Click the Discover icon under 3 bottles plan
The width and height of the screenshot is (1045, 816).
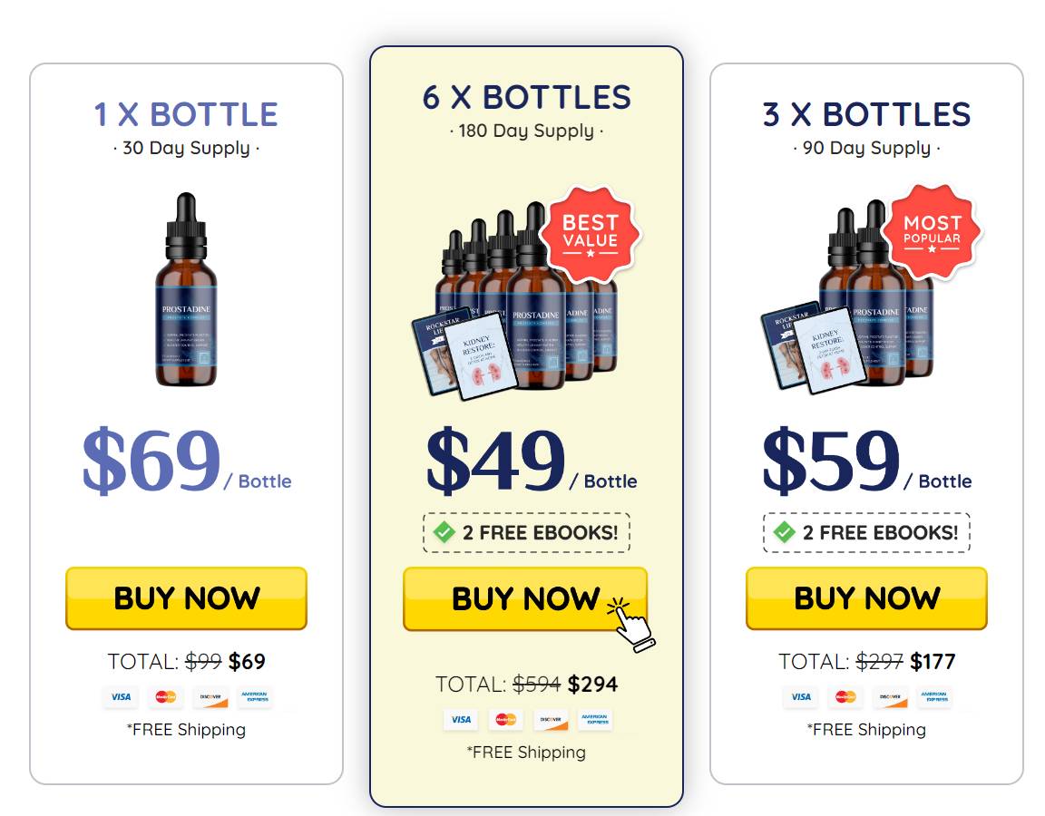point(890,697)
